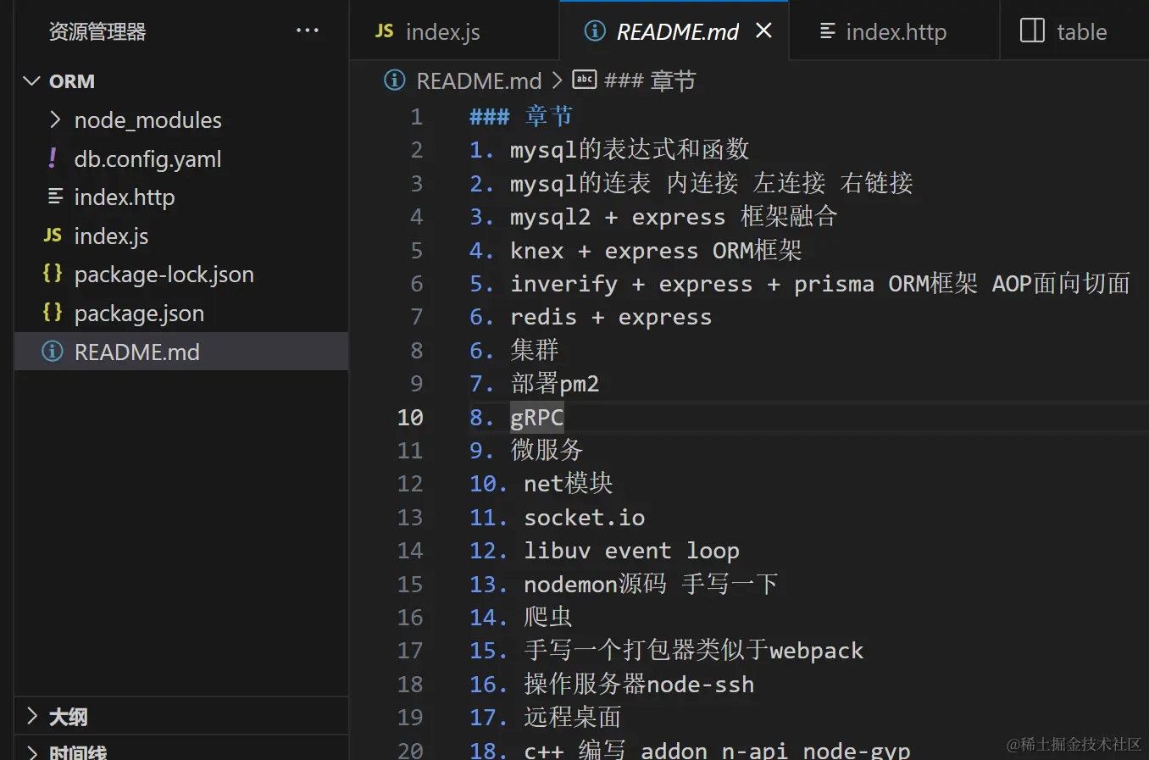Viewport: 1149px width, 760px height.
Task: Expand the node_modules folder
Action: (54, 119)
